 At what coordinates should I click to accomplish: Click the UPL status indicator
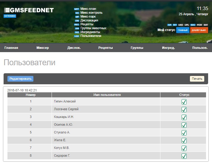pos(187,25)
